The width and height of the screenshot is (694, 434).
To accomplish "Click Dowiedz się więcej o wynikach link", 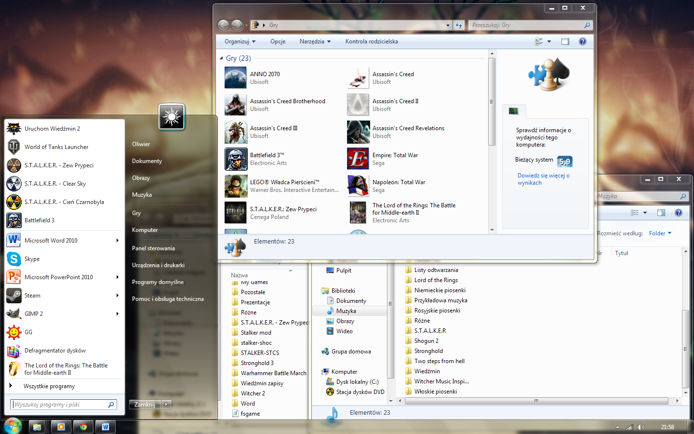I will [544, 179].
